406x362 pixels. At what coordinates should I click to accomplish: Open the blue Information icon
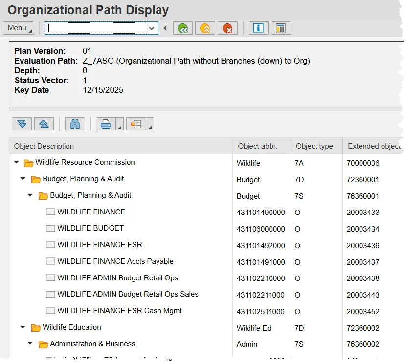coord(258,28)
